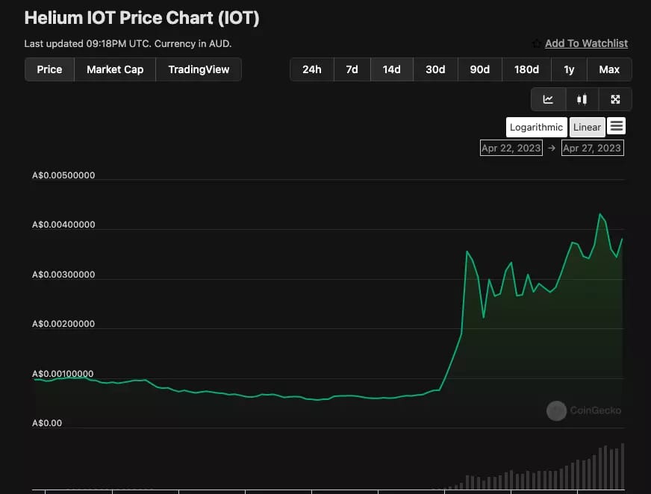Choose the Max time range
Viewport: 651px width, 494px height.
(609, 69)
